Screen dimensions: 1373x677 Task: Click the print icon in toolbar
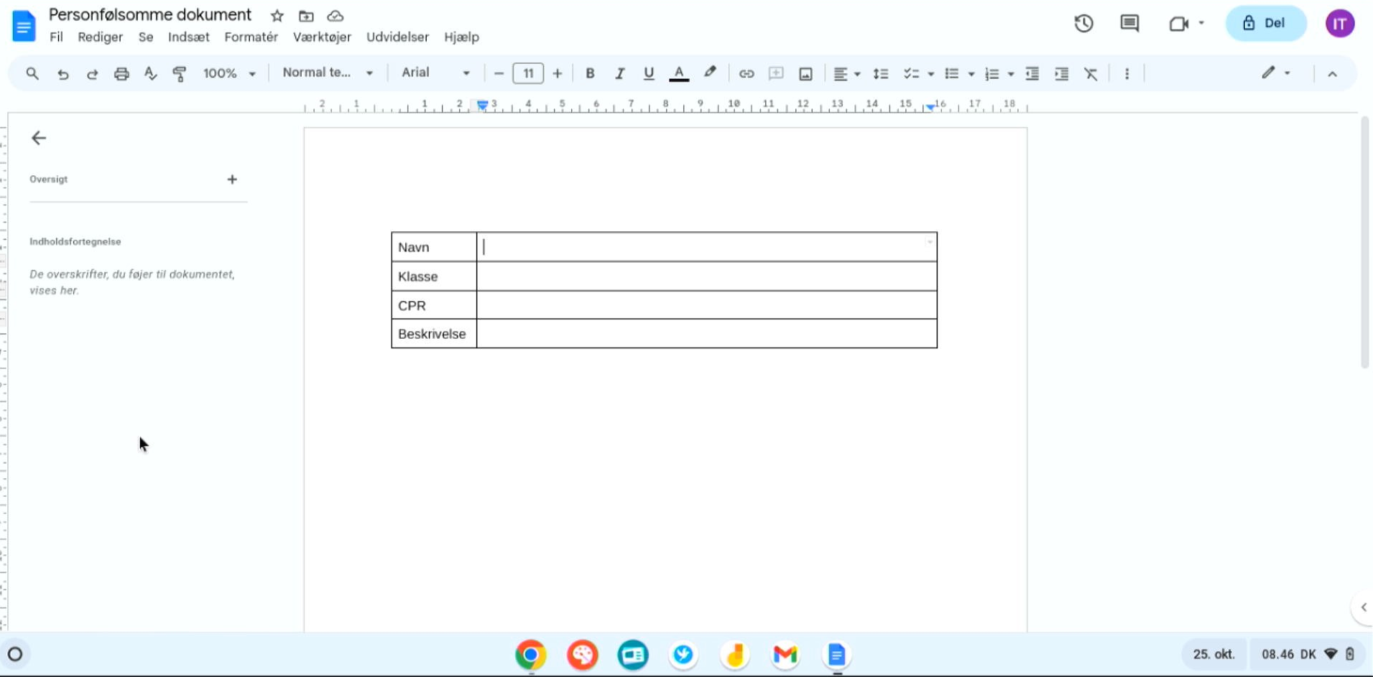pos(121,73)
